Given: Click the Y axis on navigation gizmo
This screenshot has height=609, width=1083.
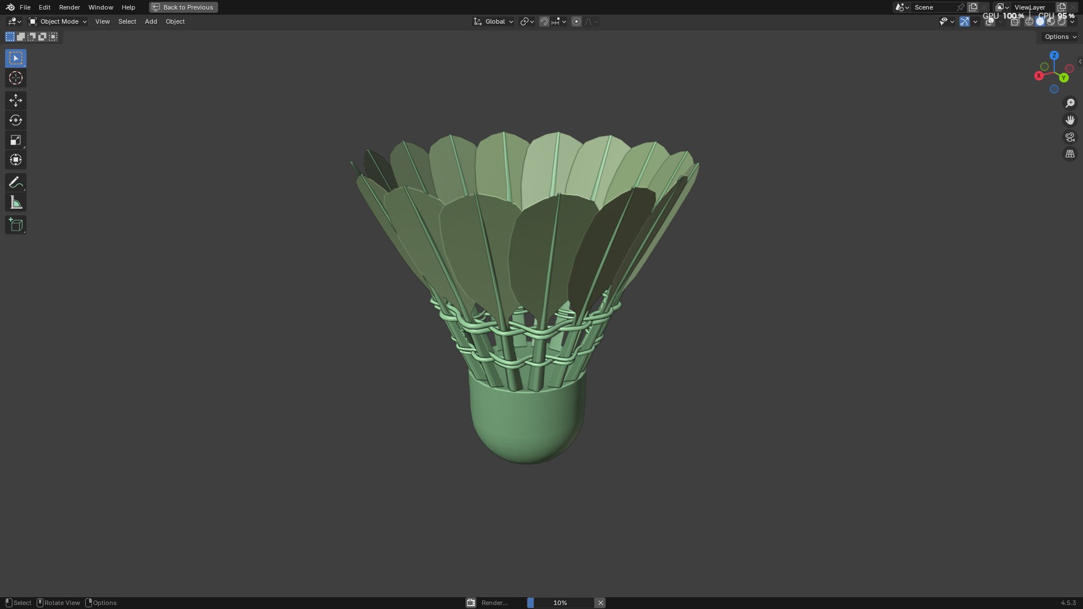Looking at the screenshot, I should pos(1063,78).
